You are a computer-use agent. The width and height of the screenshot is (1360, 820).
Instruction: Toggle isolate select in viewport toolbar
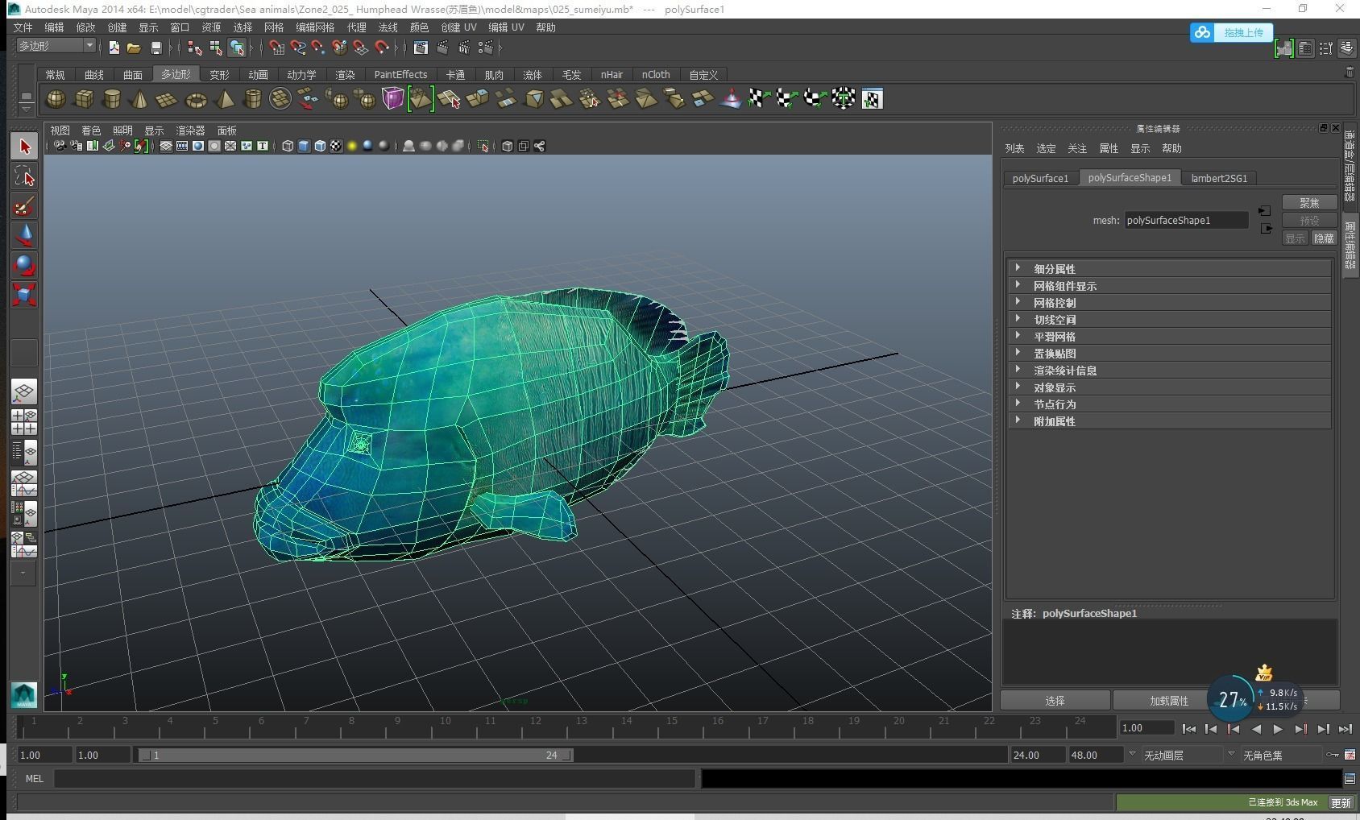click(x=483, y=146)
